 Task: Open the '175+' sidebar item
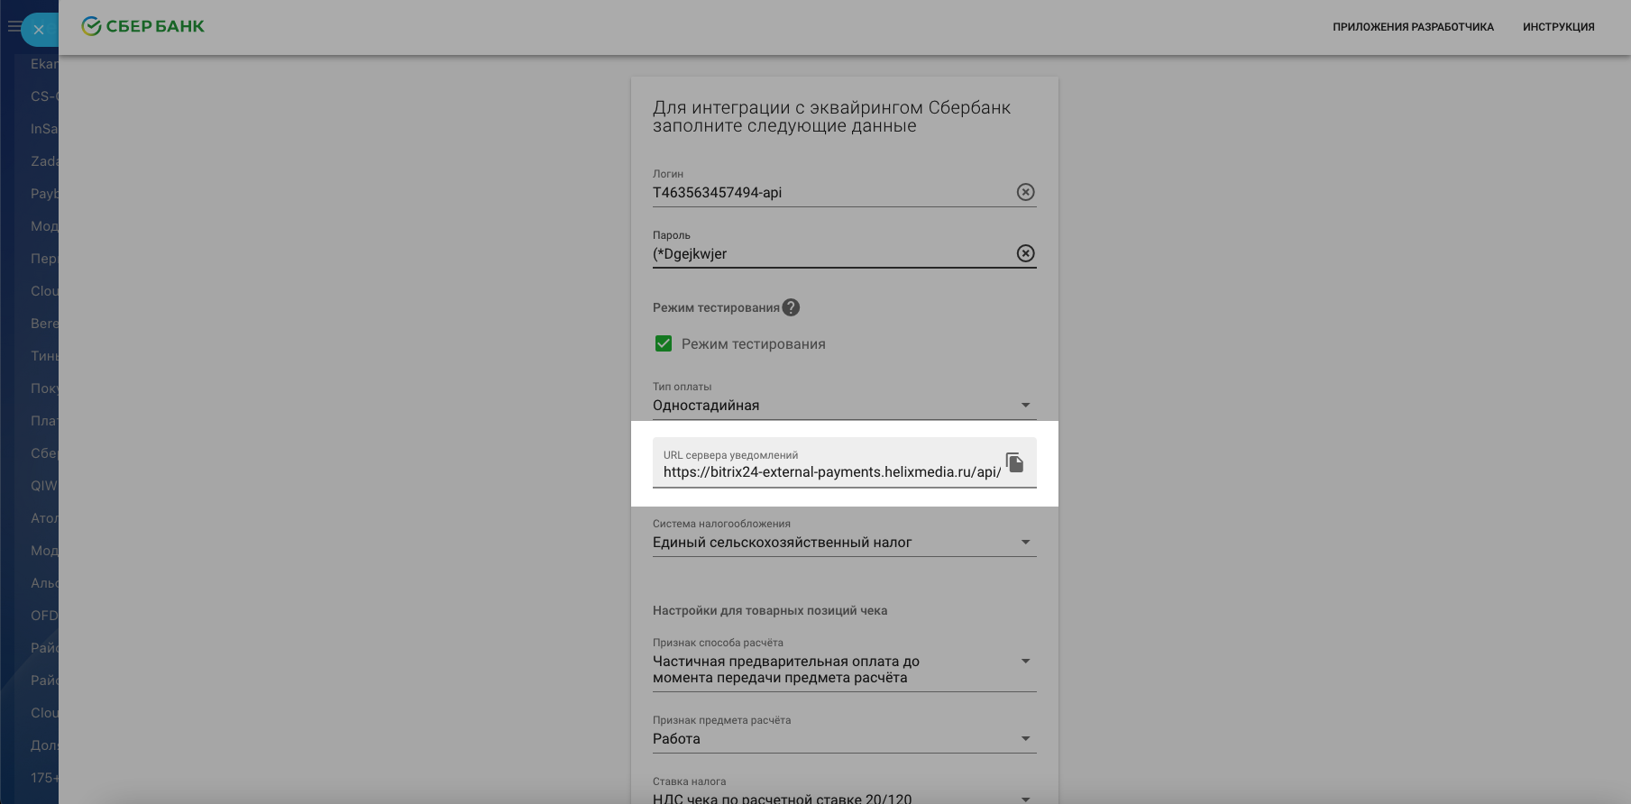coord(44,778)
